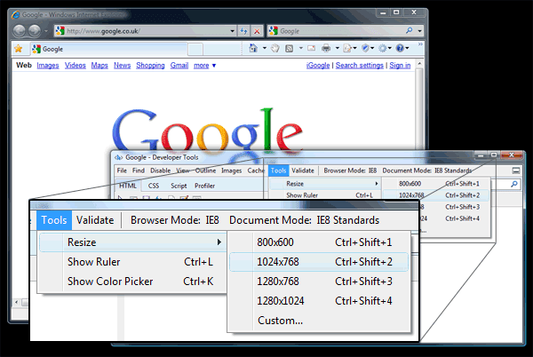Click the IE vertical scrollbar up arrow
This screenshot has width=533, height=357.
[419, 64]
